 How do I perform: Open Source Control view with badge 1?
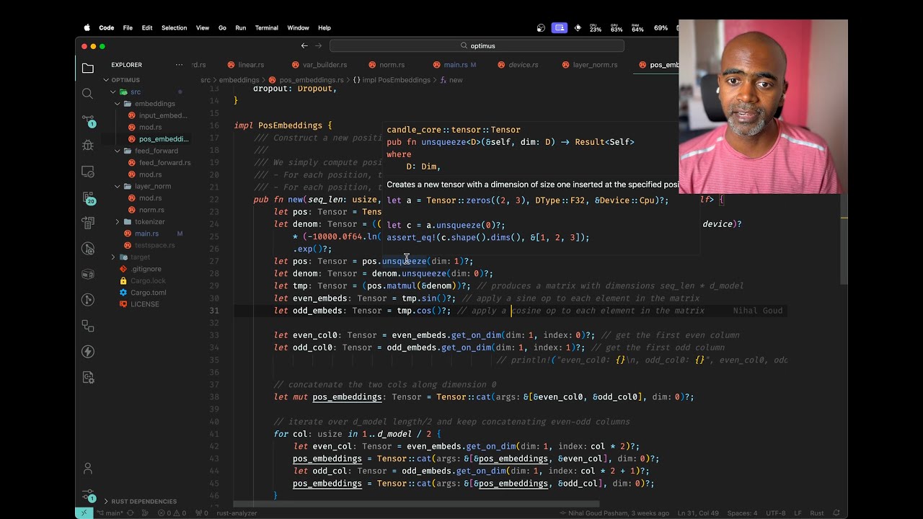pos(88,120)
